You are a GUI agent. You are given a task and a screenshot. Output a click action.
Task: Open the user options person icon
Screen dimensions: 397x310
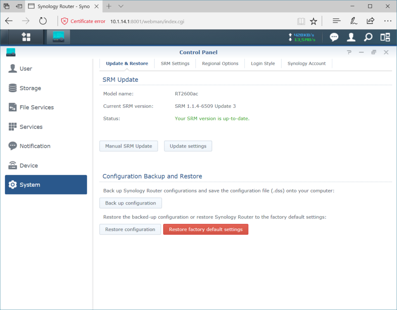351,37
